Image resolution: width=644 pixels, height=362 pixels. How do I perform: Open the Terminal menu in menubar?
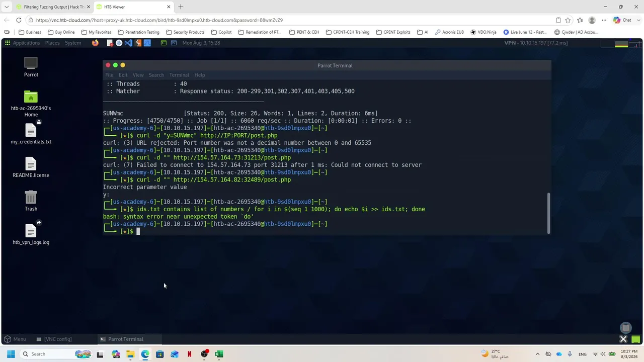(x=179, y=75)
